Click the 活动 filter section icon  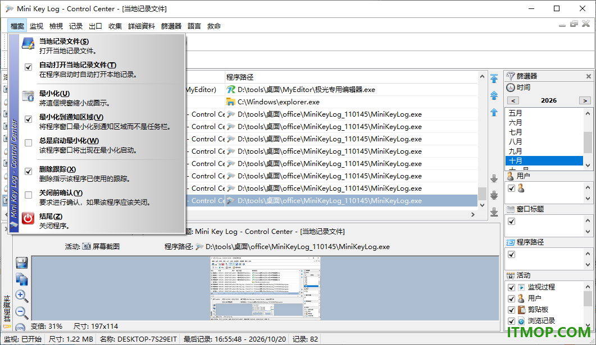pos(511,275)
